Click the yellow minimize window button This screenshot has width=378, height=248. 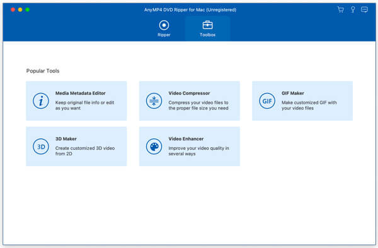(20, 9)
